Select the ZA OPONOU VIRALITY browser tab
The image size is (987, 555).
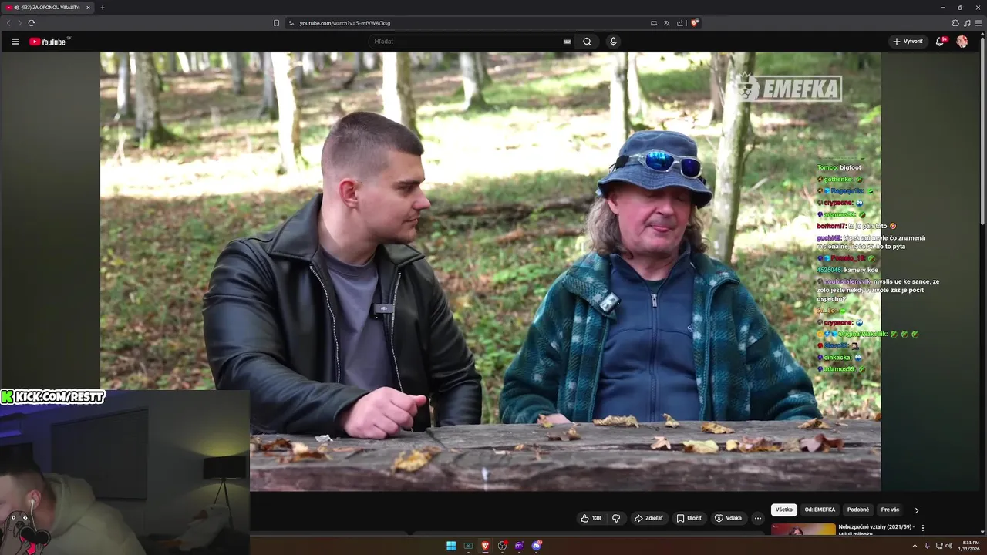tap(46, 8)
